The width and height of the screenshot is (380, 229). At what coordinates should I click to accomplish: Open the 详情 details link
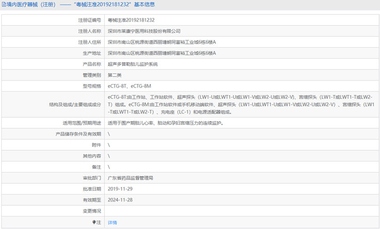tap(112, 222)
